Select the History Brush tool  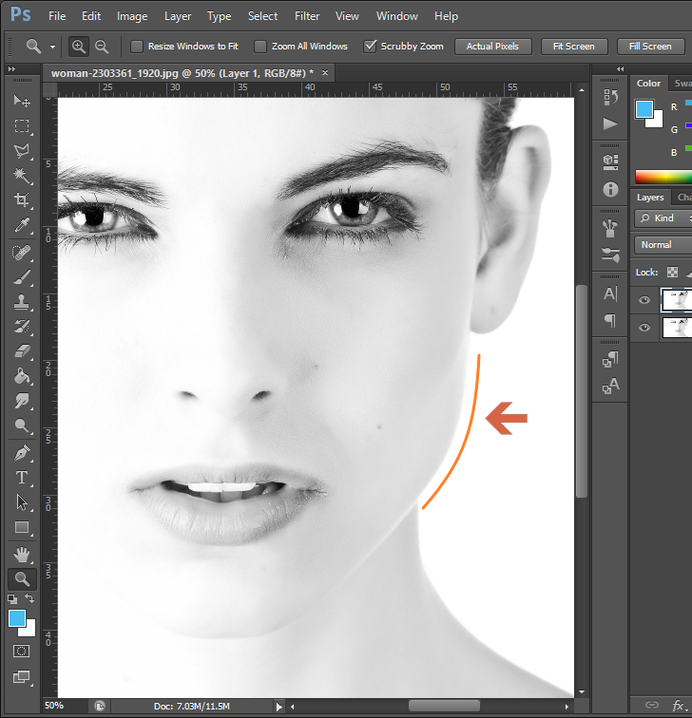pos(22,327)
